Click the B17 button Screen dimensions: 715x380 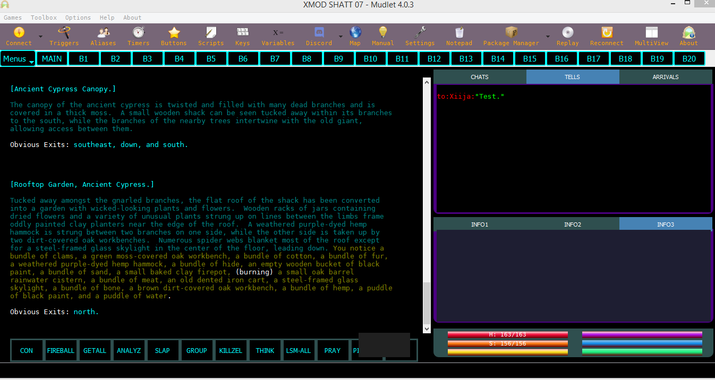[x=594, y=58]
